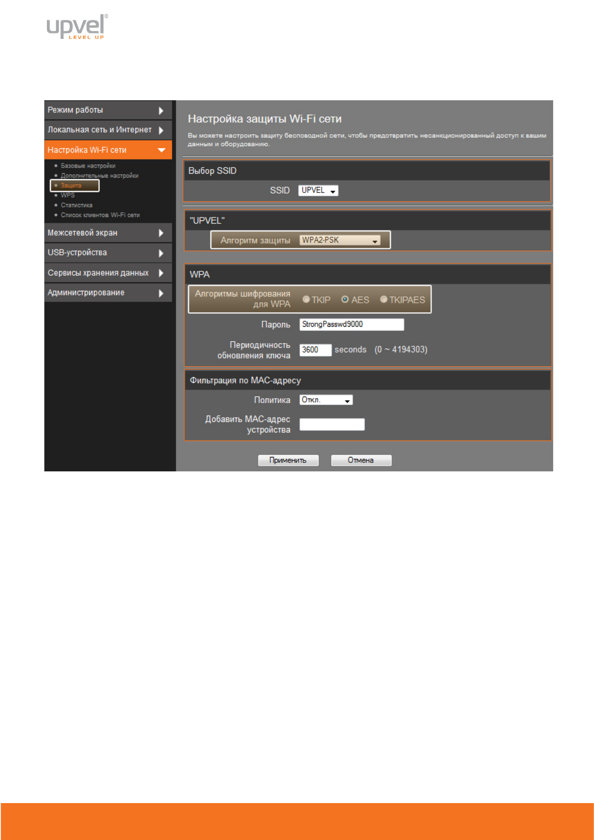Click the USB-устройства arrow icon

161,253
